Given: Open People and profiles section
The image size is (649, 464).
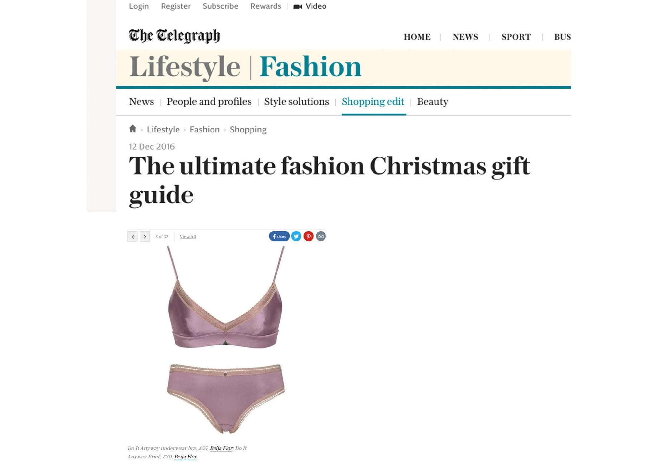Looking at the screenshot, I should [x=209, y=101].
